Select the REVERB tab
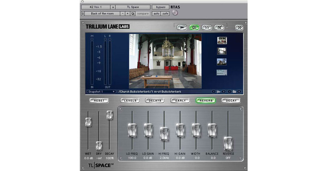This screenshot has height=171, width=326. click(206, 101)
